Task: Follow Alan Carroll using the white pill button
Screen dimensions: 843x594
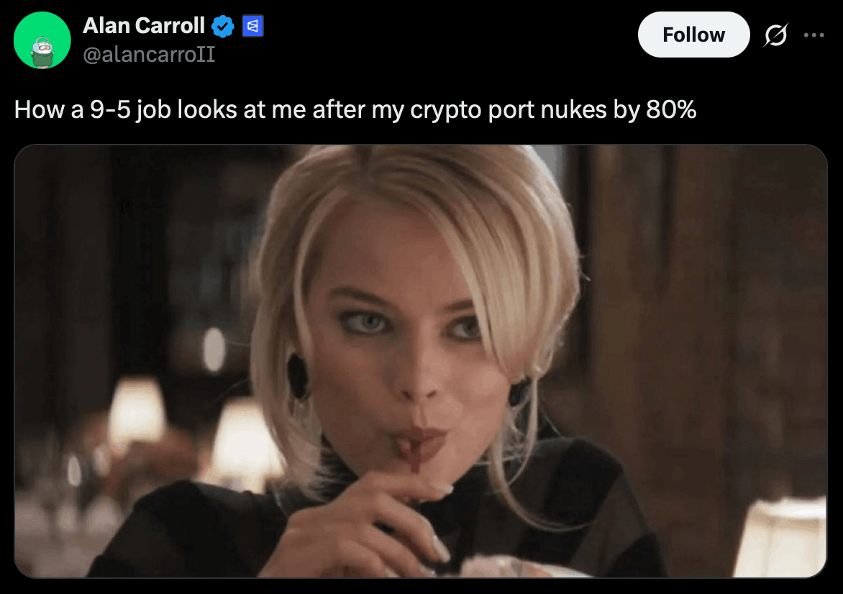Action: [693, 35]
